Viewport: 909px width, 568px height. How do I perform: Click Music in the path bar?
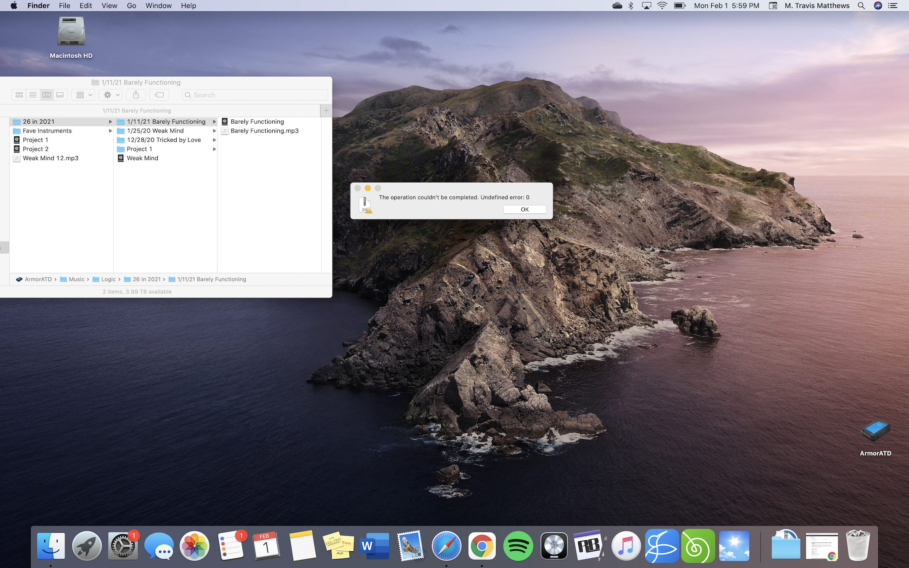click(77, 279)
